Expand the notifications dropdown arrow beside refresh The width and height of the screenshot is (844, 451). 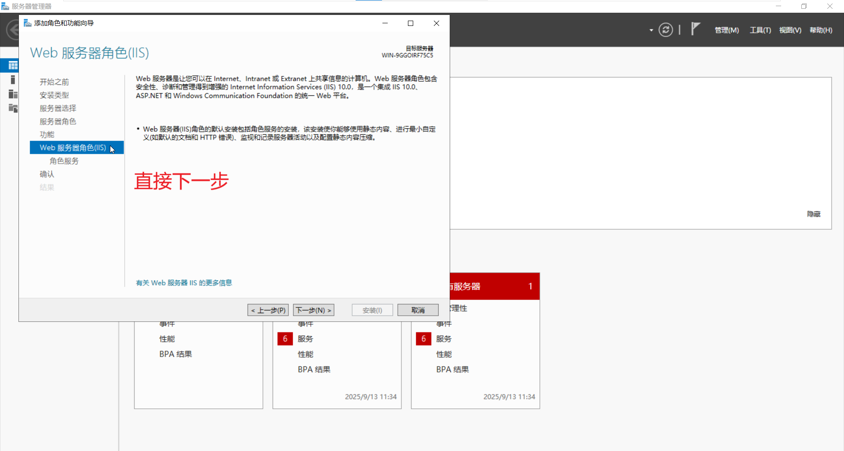651,30
